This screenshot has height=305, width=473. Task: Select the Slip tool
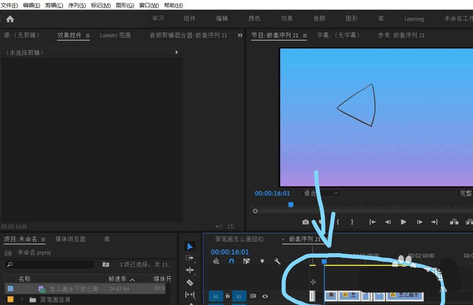(190, 295)
